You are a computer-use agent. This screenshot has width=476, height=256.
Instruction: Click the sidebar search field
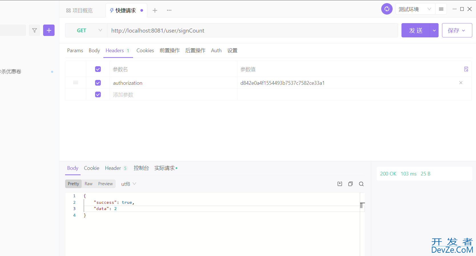coord(13,30)
